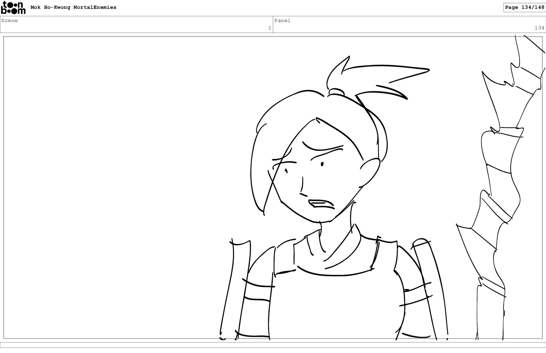Click the panel number 134

pyautogui.click(x=539, y=28)
